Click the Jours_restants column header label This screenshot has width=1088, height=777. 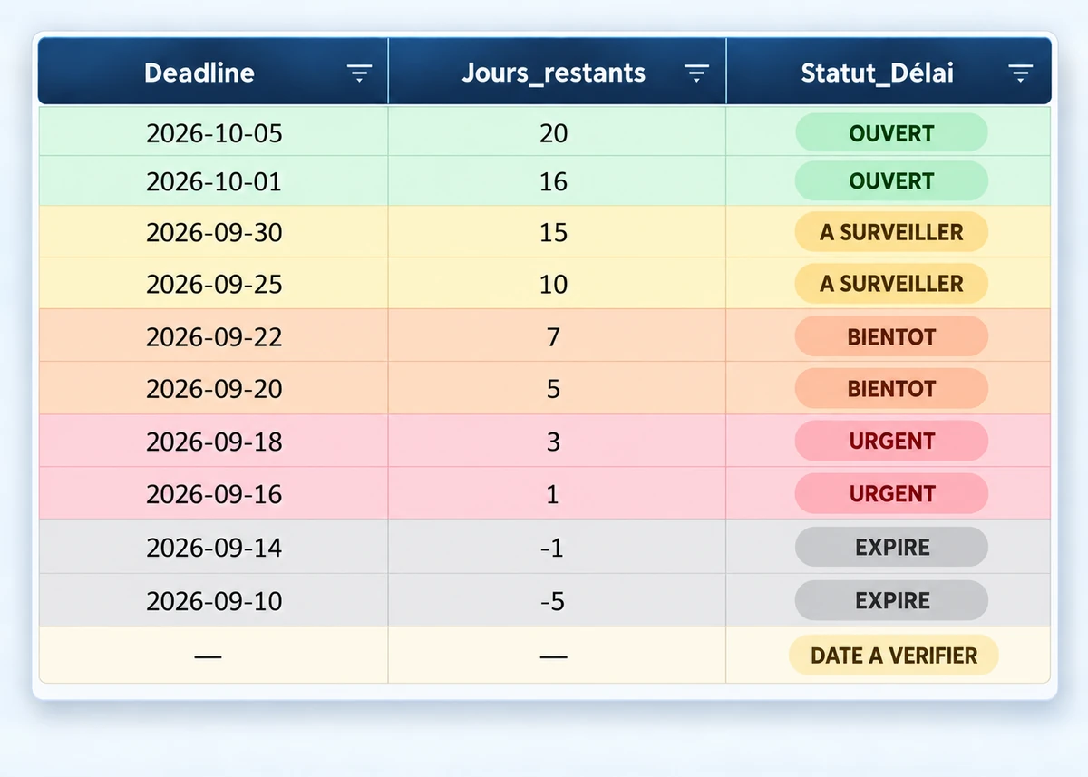point(554,73)
